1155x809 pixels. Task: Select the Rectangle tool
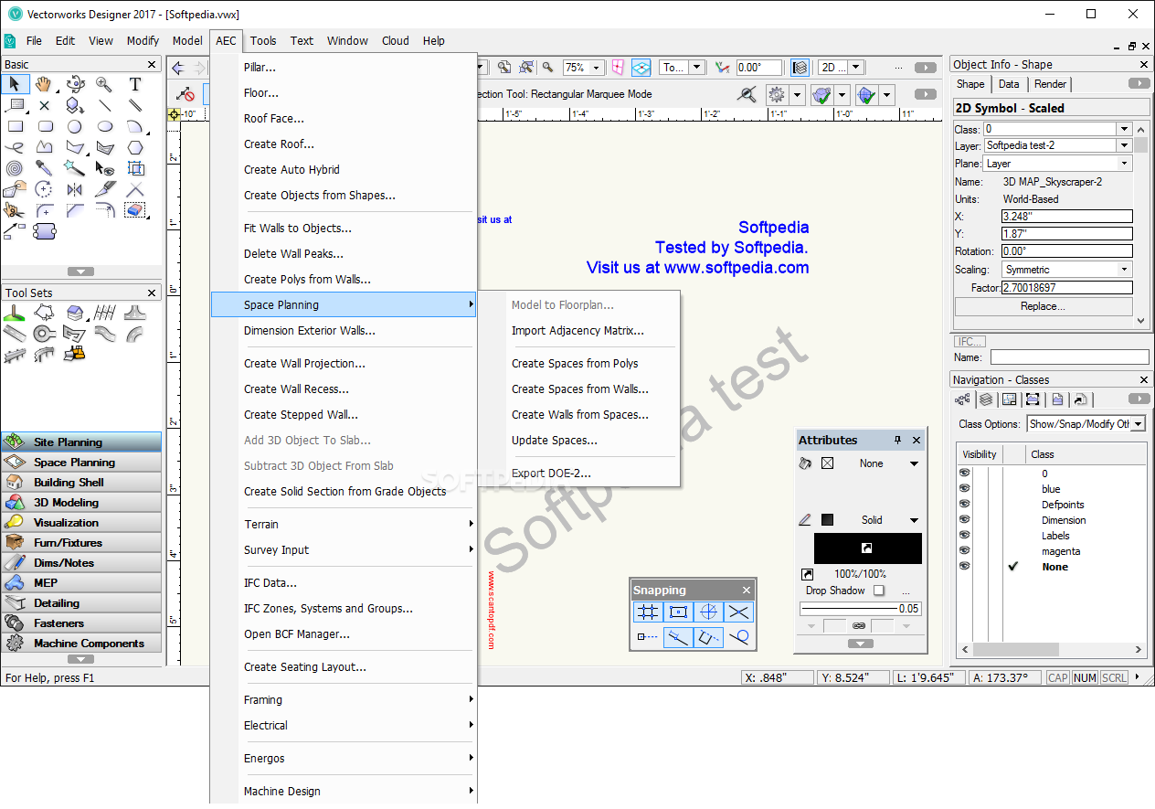[15, 126]
